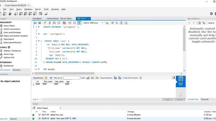Viewport: 216px width, 121px height.
Task: Open the Edit menu
Action: [5, 9]
